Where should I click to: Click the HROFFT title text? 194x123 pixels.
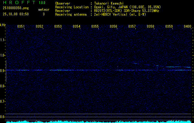pos(19,2)
